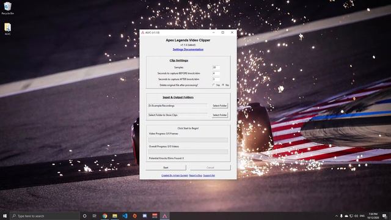
Task: Open Cortana from the taskbar
Action: coord(84,216)
